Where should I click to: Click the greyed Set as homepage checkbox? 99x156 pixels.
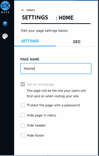coord(23,84)
